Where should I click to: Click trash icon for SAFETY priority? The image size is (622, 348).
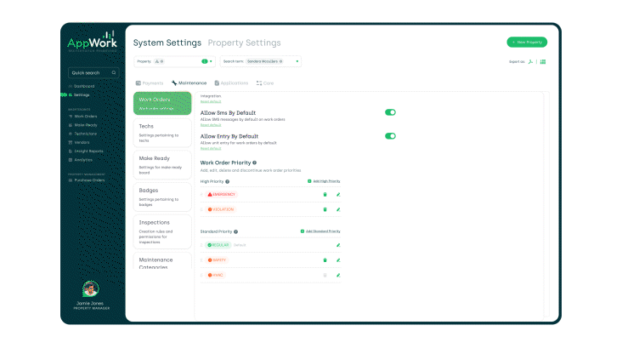tap(324, 260)
